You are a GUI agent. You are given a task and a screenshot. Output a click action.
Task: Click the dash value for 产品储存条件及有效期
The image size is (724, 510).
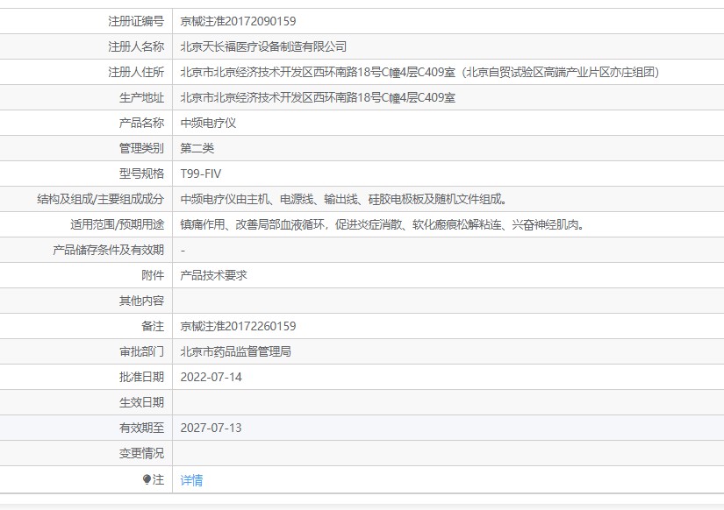tap(183, 251)
